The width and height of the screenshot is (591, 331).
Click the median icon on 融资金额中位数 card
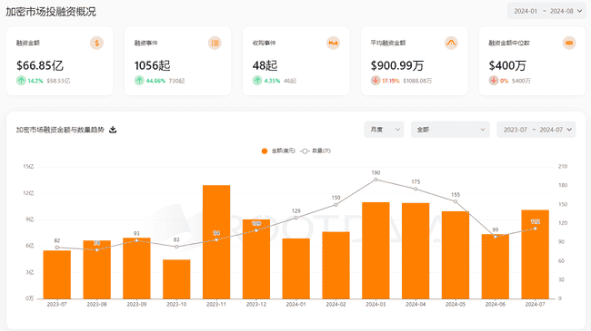point(569,43)
